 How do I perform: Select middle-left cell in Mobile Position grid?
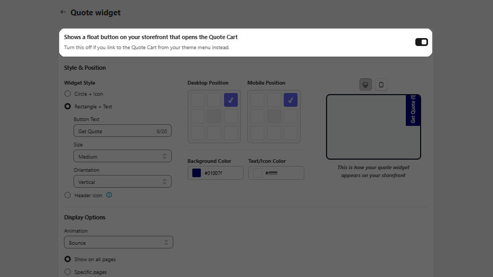pos(257,117)
